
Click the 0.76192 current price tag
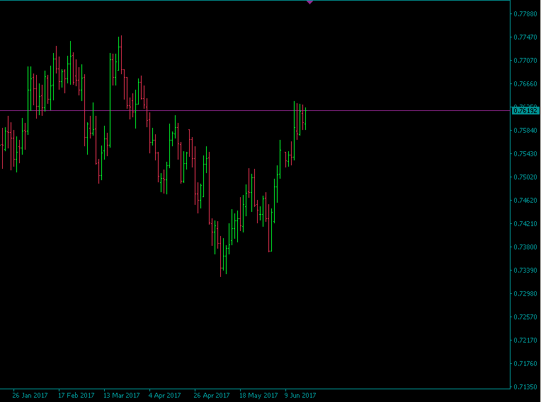click(x=525, y=111)
